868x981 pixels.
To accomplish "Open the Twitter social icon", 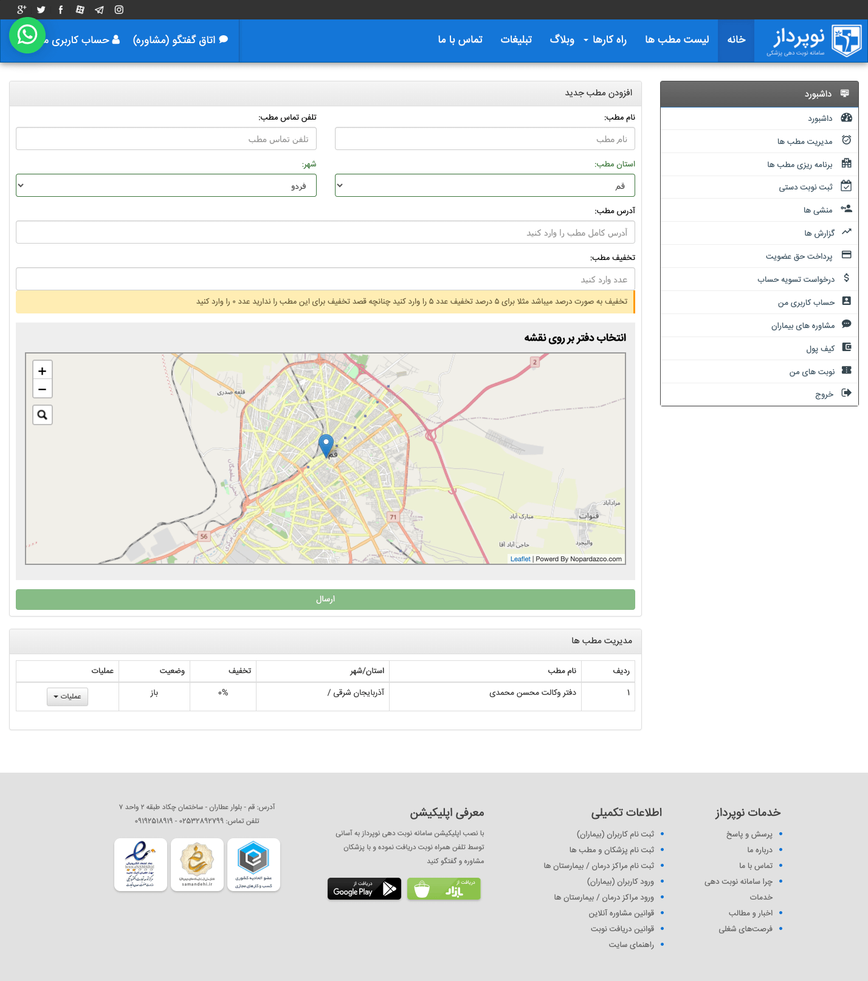I will coord(41,10).
